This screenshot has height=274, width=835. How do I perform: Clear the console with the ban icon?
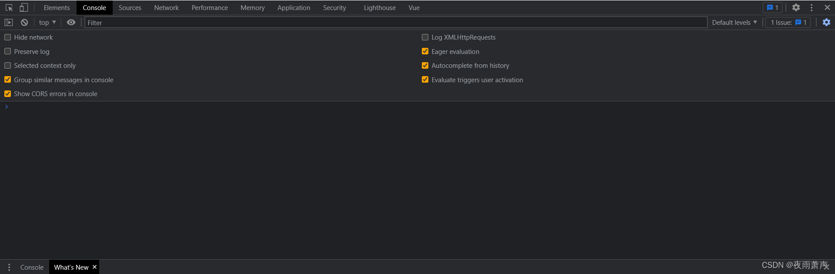24,23
